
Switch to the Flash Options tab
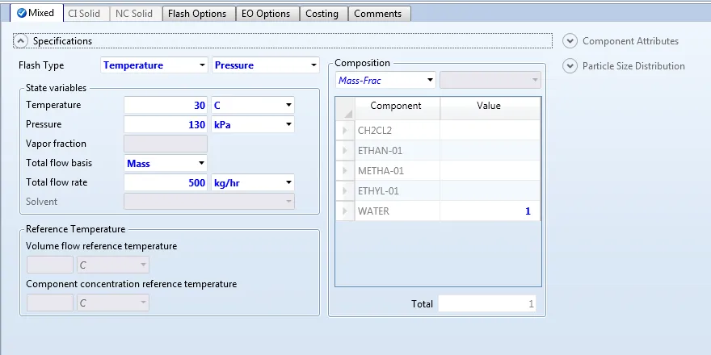(197, 14)
